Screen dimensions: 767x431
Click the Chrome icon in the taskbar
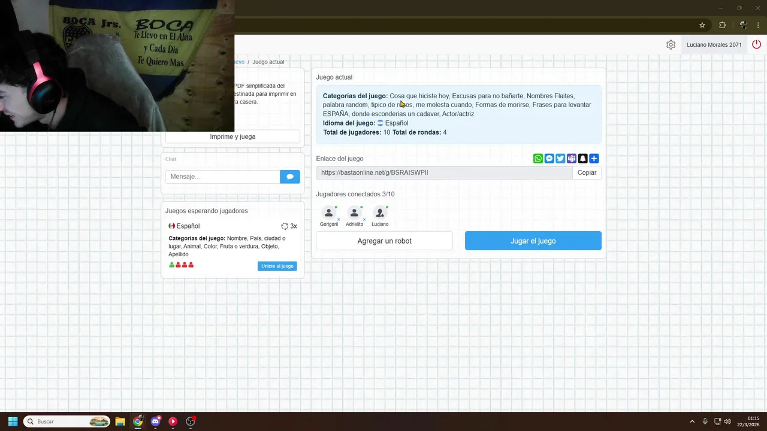coord(138,421)
